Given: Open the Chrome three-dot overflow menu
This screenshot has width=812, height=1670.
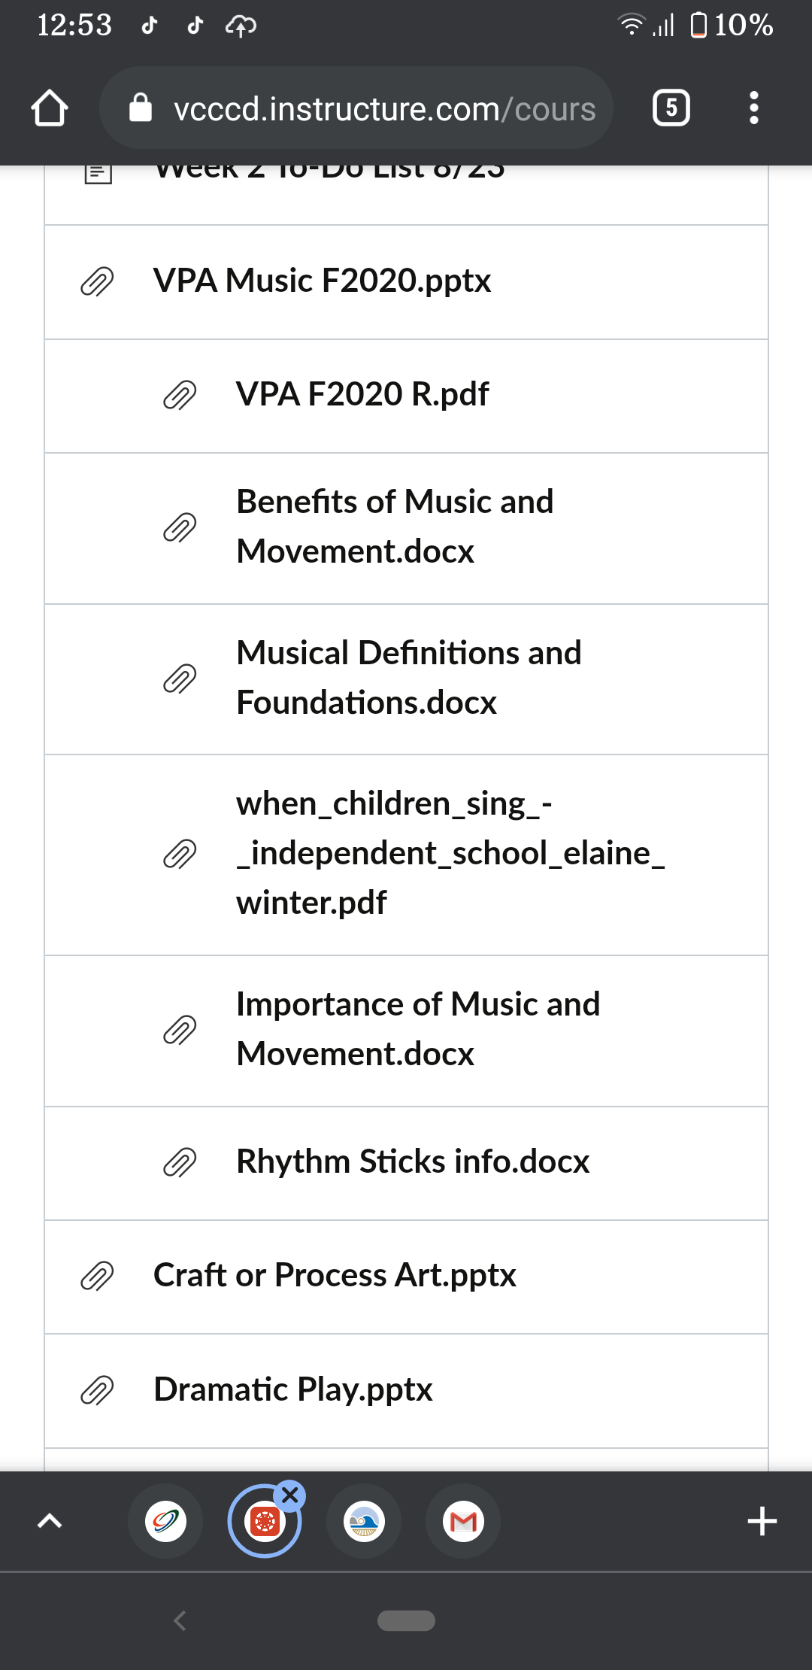Looking at the screenshot, I should 754,108.
